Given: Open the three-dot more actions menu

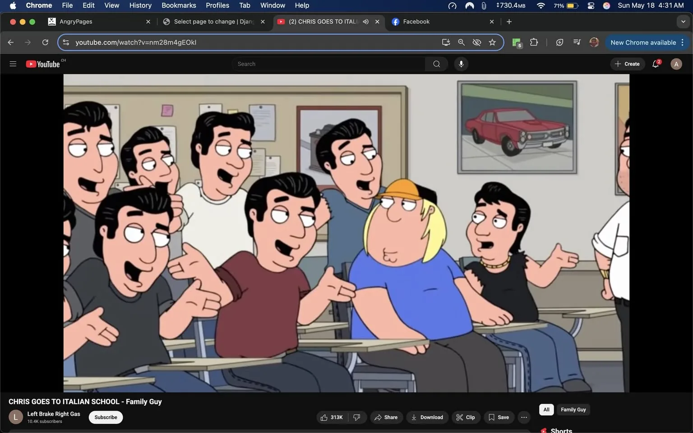Looking at the screenshot, I should (x=523, y=417).
